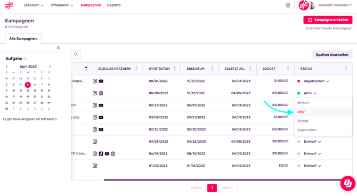Go to next month in calendar

(50, 67)
